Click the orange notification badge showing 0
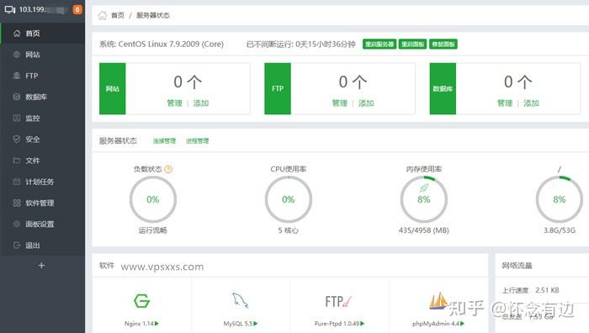 coord(77,10)
